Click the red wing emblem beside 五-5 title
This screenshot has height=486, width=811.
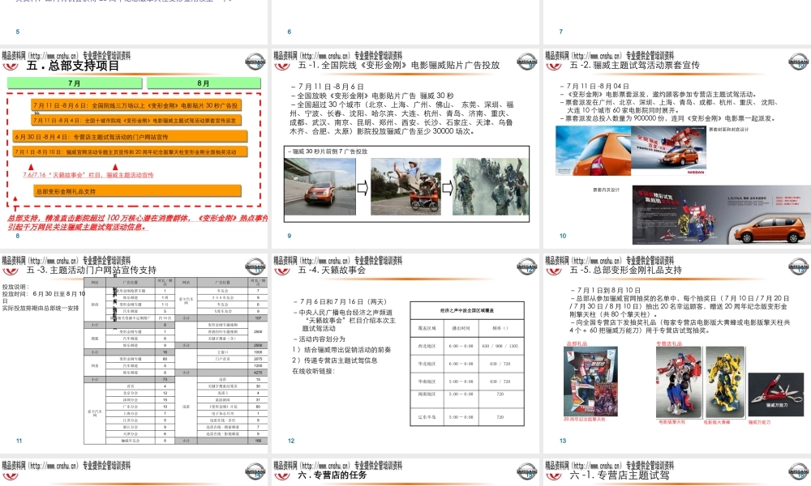(553, 271)
